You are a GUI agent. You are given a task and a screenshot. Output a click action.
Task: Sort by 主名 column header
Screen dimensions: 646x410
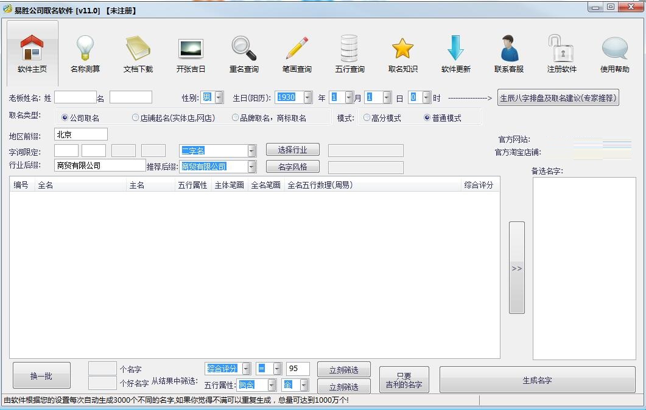pyautogui.click(x=150, y=185)
